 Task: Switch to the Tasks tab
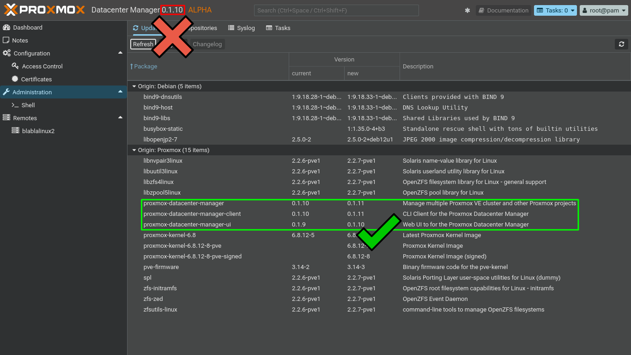[x=278, y=28]
